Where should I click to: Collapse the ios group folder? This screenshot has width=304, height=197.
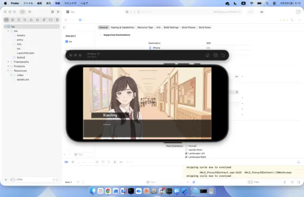pos(8,31)
